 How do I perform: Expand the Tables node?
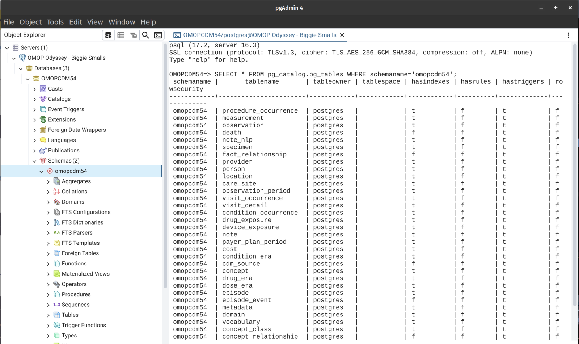[48, 315]
